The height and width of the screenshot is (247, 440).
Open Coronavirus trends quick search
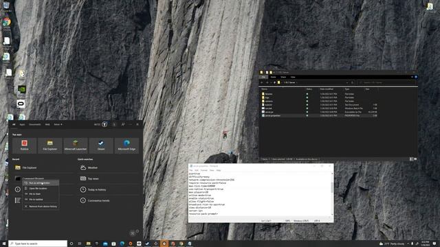click(109, 200)
